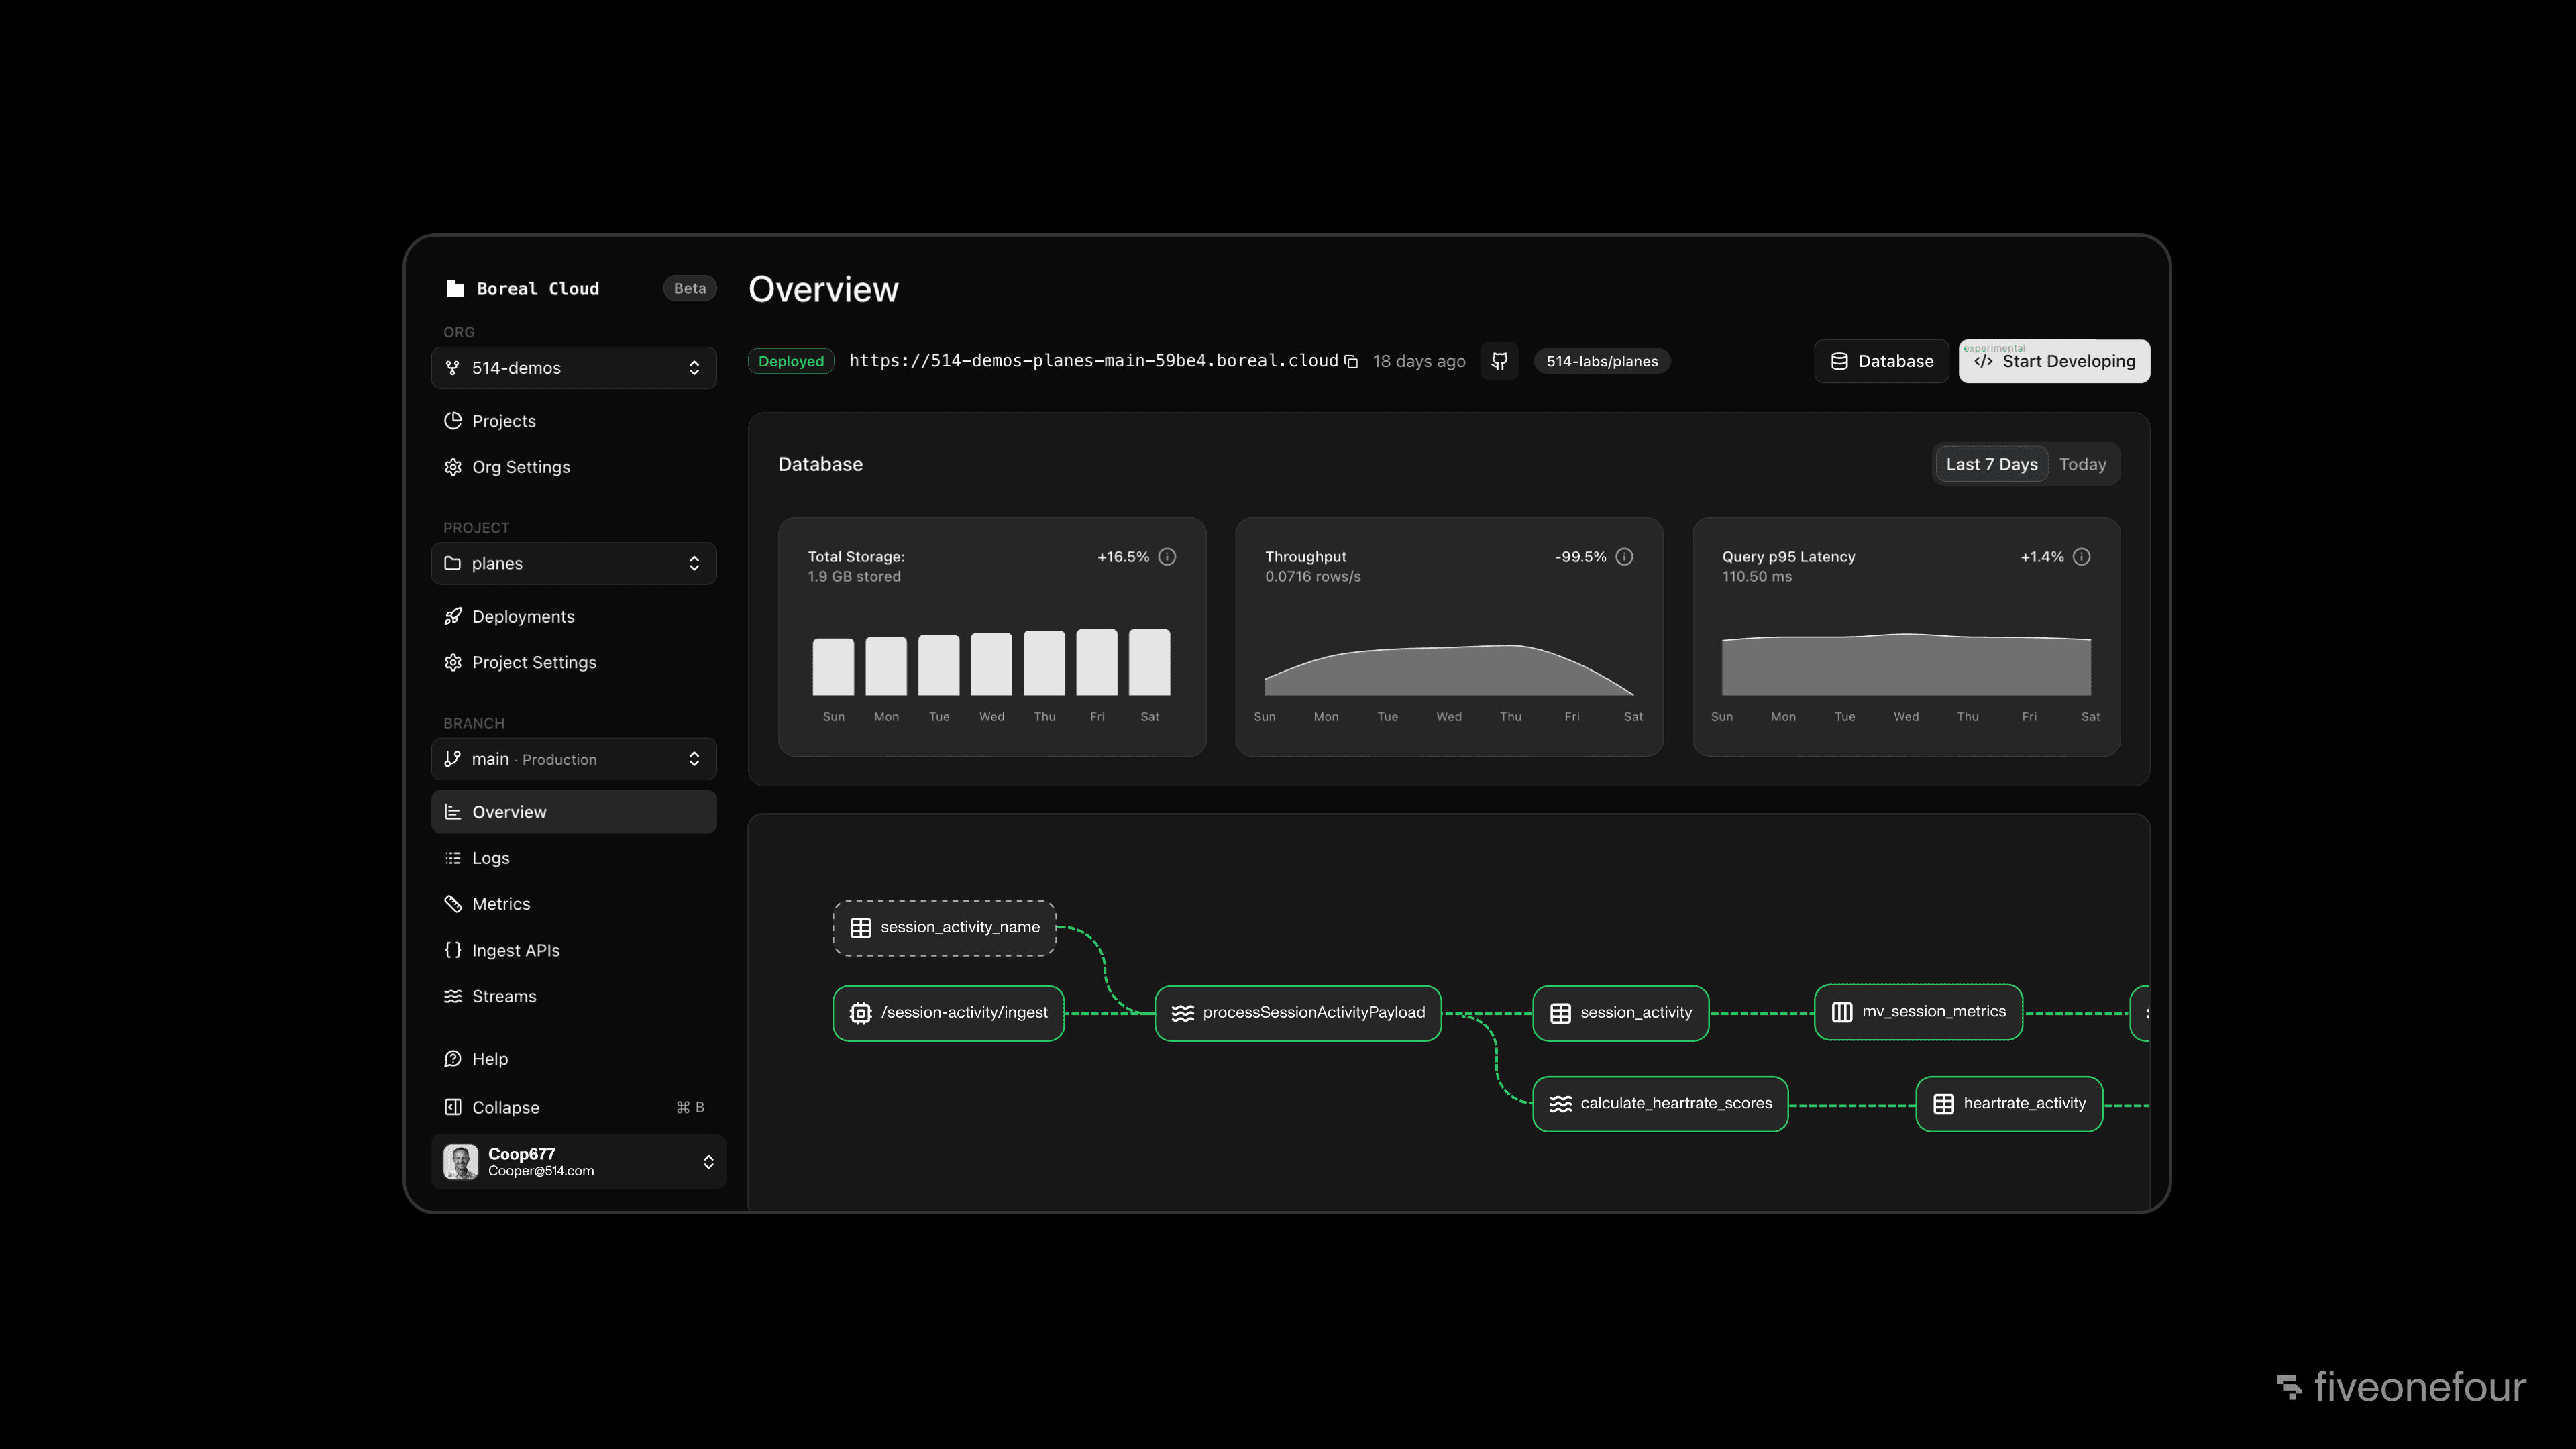Click the Start Developing button
This screenshot has height=1449, width=2576.
pyautogui.click(x=2054, y=362)
